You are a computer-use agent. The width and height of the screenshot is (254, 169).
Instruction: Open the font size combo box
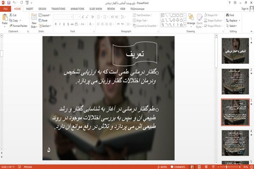77,17
